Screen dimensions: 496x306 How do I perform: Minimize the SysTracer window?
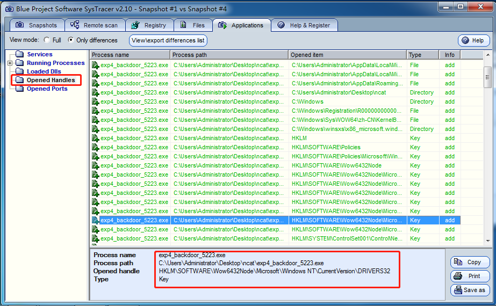point(446,6)
